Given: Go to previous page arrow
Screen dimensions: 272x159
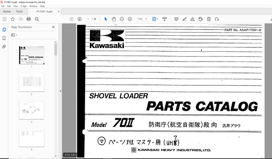Looking at the screenshot, I should click(x=72, y=19).
